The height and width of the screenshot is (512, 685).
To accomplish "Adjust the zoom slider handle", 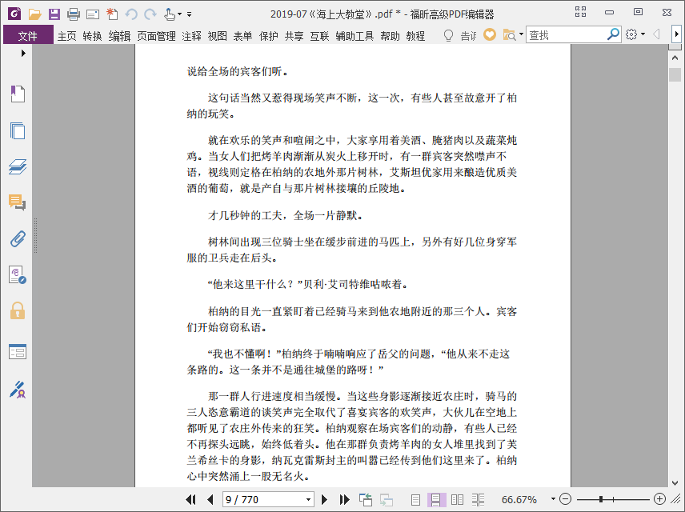I will [601, 499].
